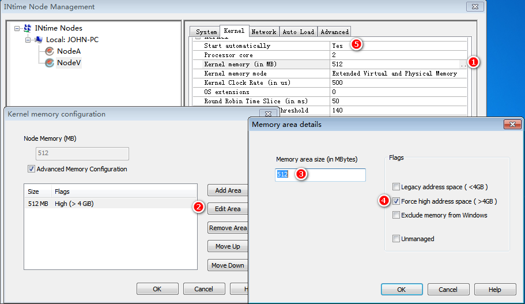
Task: Click the Start automatically Yes value
Action: tap(338, 46)
